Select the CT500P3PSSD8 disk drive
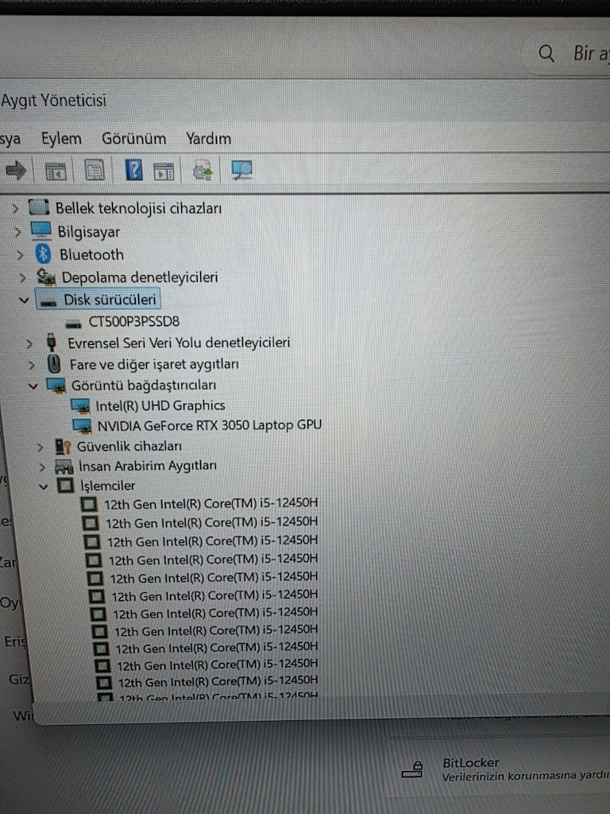Image resolution: width=610 pixels, height=814 pixels. (133, 321)
